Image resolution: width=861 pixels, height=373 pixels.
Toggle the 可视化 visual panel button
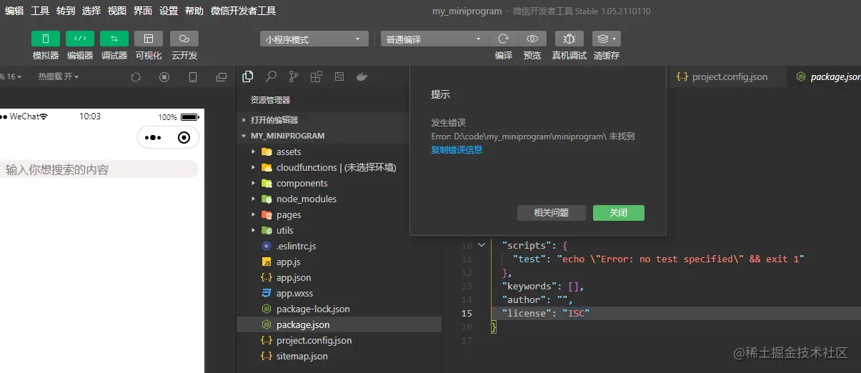[149, 39]
